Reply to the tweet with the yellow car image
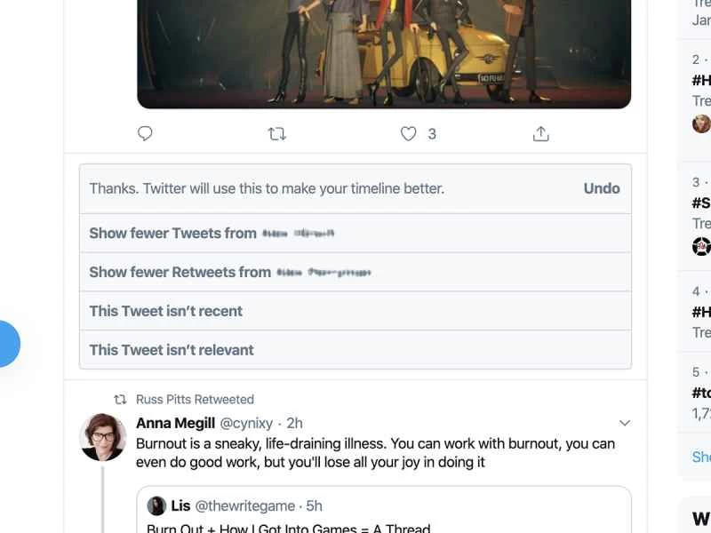This screenshot has width=711, height=533. point(145,133)
